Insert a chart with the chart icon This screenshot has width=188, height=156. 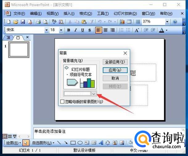[x=122, y=22]
